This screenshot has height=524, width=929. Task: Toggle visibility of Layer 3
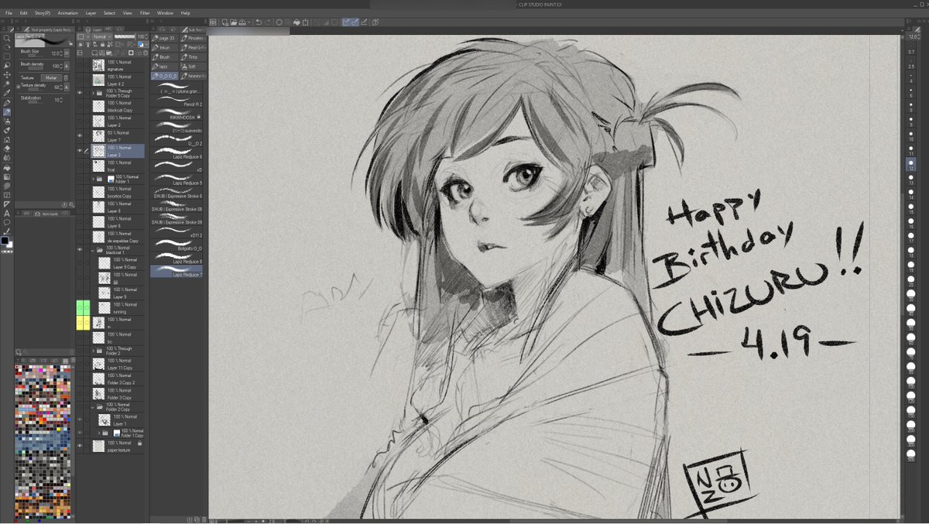[x=79, y=150]
